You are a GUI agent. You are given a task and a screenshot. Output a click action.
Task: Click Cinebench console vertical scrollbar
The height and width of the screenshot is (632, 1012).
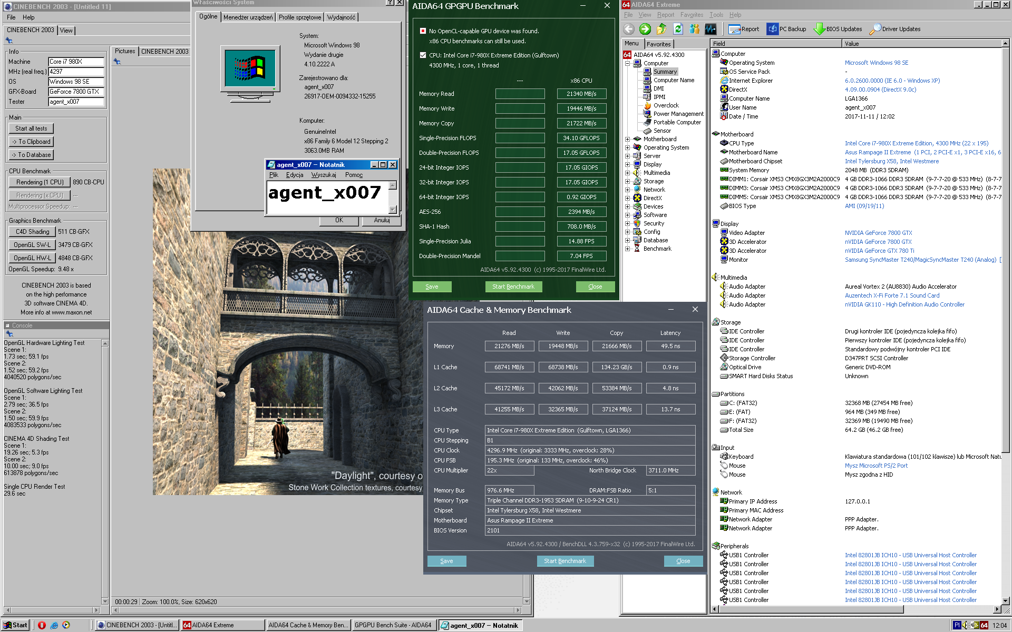[x=105, y=472]
